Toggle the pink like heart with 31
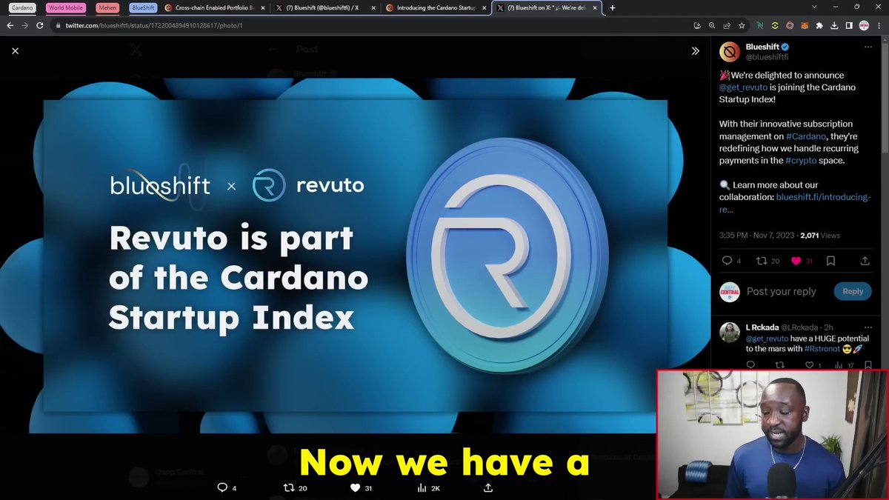The image size is (889, 500). pyautogui.click(x=796, y=261)
